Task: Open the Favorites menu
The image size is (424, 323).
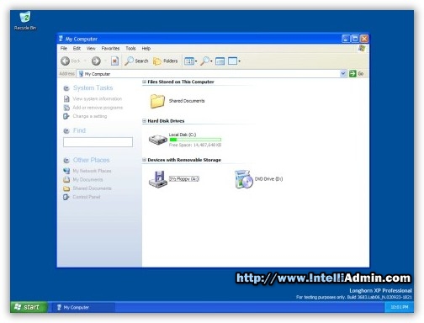Action: [x=110, y=48]
